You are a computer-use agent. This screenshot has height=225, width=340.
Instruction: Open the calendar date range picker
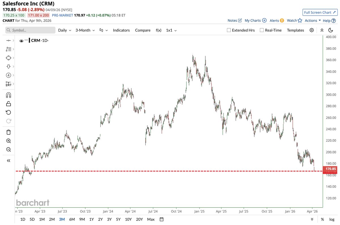(161, 219)
